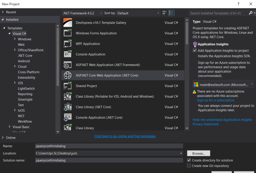Open the dialog help question mark
Image resolution: width=256 pixels, height=173 pixels.
(238, 4)
